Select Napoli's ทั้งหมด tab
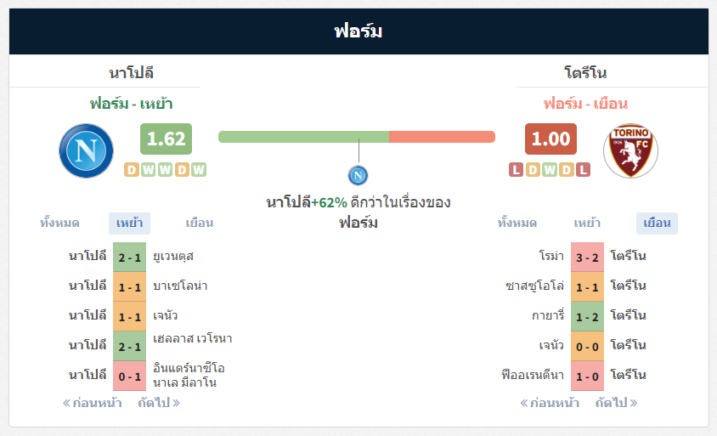Screen dimensions: 717x436 (x=59, y=224)
